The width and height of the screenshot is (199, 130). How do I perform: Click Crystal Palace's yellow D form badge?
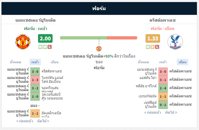click(152, 47)
